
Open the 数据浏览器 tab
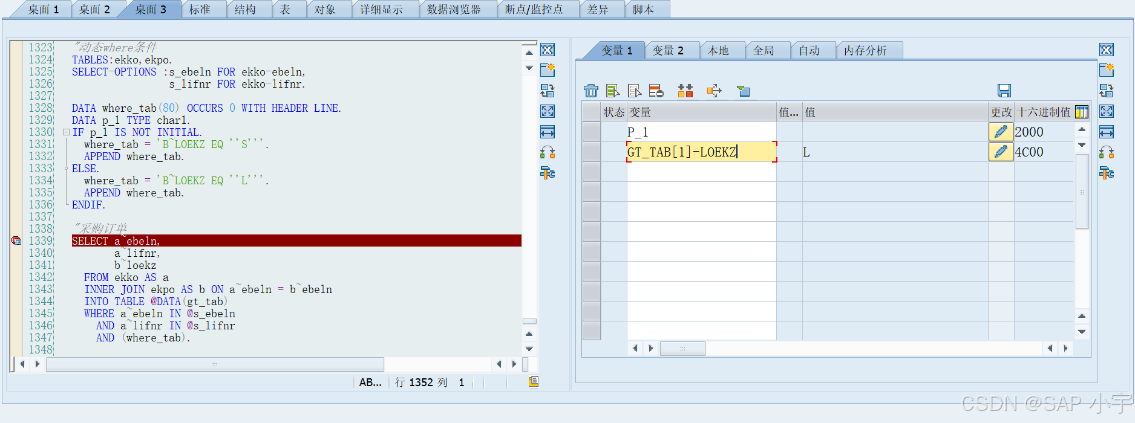[x=454, y=10]
